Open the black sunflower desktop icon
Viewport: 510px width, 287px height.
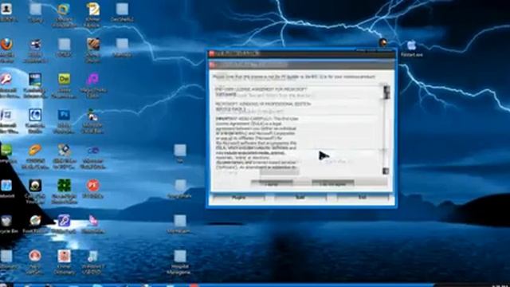[x=35, y=185]
